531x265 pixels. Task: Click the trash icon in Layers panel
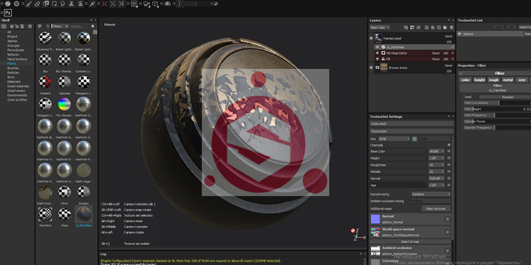click(451, 27)
